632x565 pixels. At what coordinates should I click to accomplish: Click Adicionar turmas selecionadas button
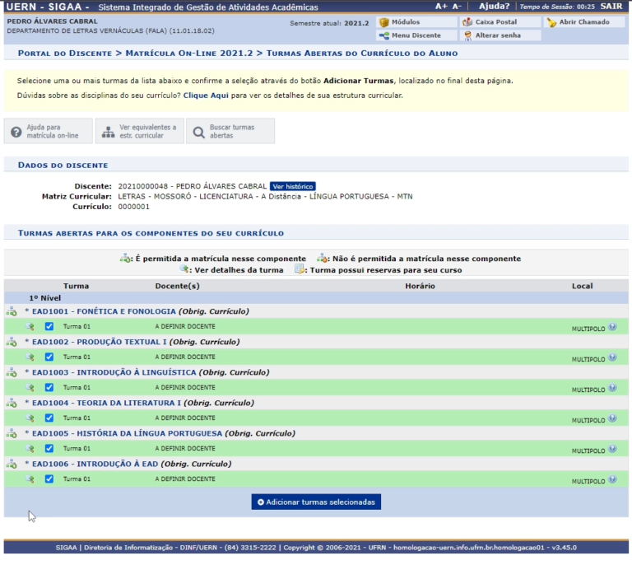point(316,502)
